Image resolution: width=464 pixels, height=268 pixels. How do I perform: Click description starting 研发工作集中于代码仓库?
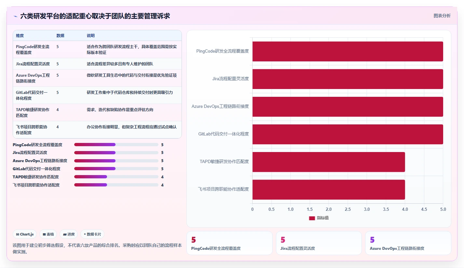point(130,92)
